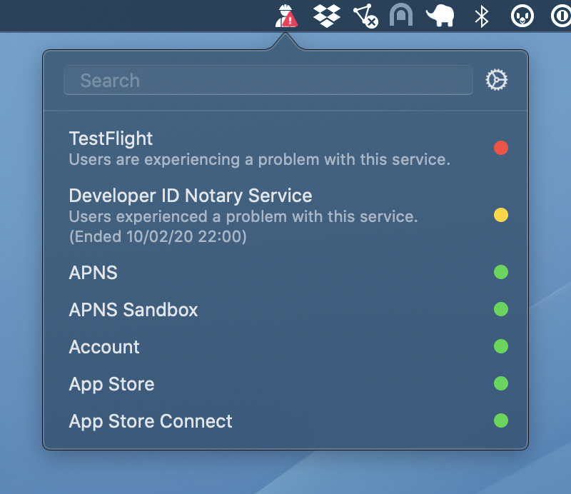Click the network graph menu bar icon
Screen dimensions: 571x494
pyautogui.click(x=365, y=16)
